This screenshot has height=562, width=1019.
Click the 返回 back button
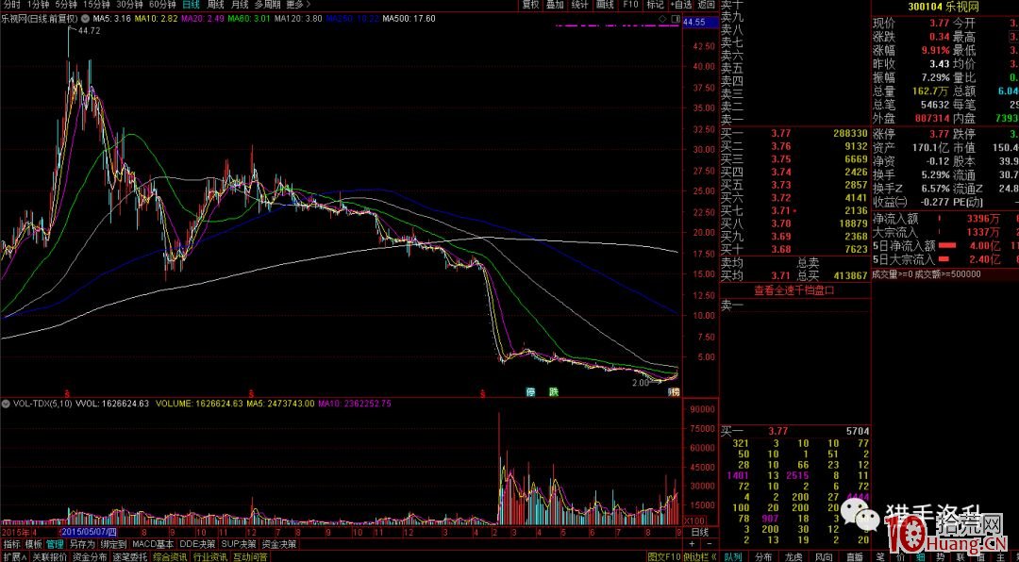pyautogui.click(x=707, y=5)
